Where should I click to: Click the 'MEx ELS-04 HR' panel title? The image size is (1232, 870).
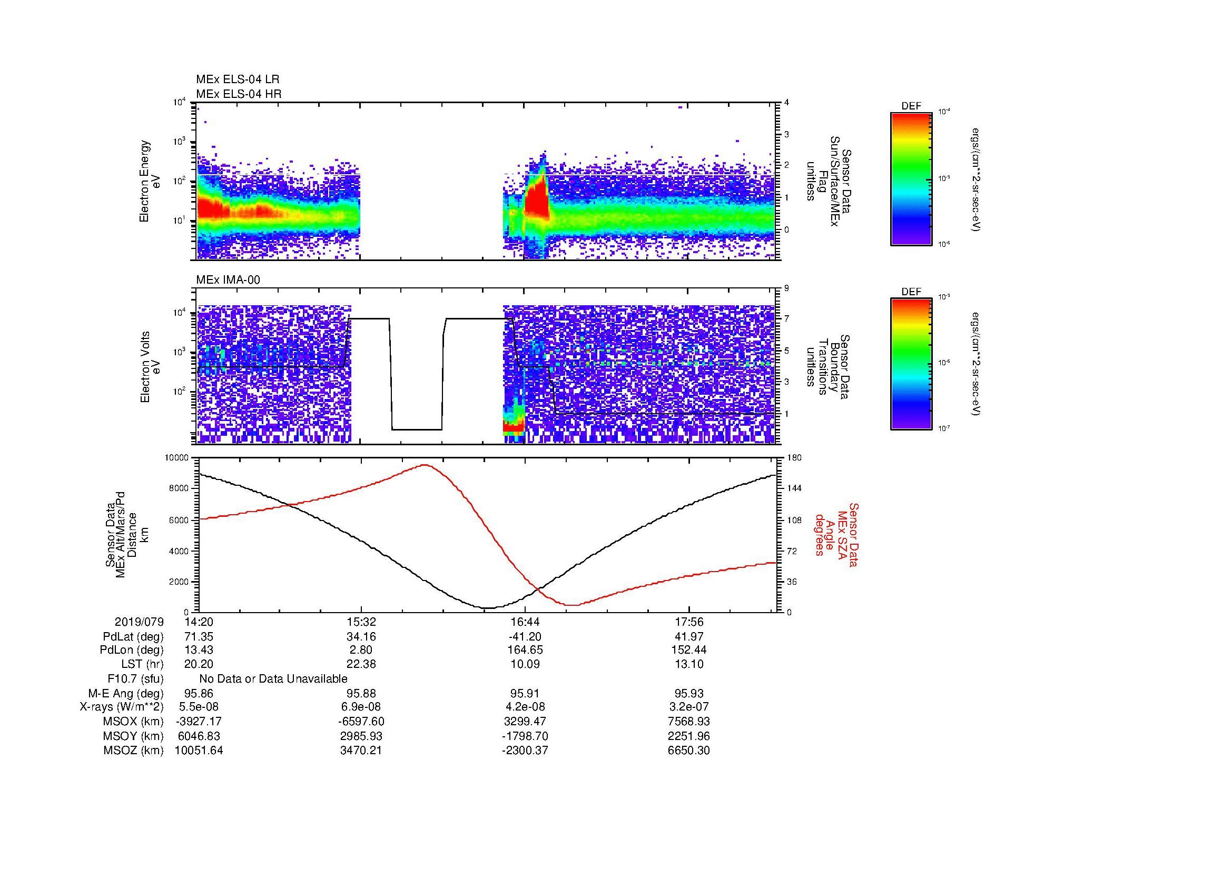(x=238, y=94)
